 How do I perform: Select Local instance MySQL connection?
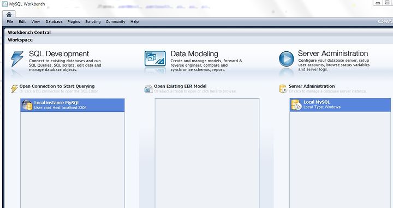pyautogui.click(x=73, y=105)
